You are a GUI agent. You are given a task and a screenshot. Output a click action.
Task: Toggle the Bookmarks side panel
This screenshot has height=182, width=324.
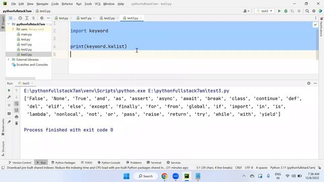(x=3, y=127)
